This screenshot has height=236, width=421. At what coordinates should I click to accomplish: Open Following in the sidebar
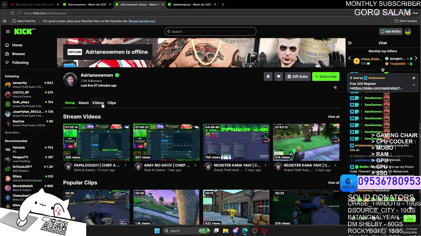(x=20, y=62)
